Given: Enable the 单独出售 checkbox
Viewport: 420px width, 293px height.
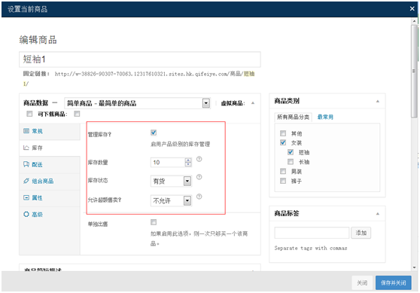Looking at the screenshot, I should 154,222.
